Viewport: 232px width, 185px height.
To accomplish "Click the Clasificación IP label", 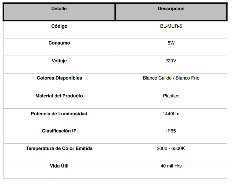I will pos(59,131).
